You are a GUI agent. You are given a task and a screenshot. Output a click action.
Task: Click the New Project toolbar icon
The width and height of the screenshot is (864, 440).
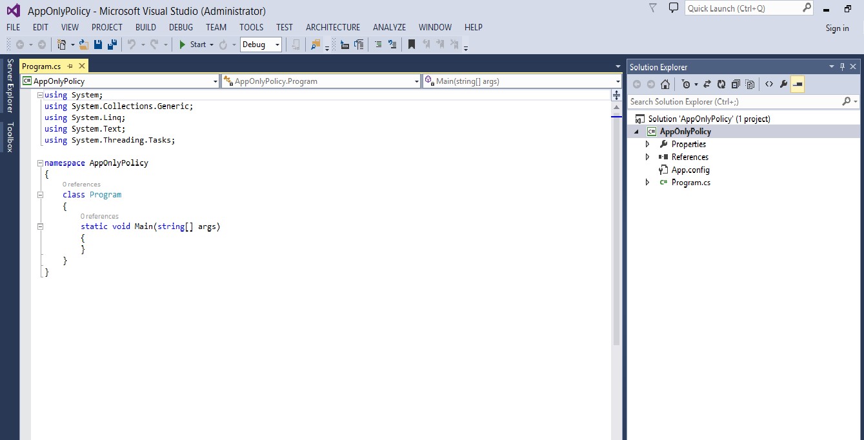pyautogui.click(x=62, y=45)
